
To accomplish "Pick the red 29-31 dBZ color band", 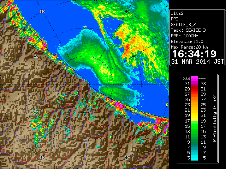I will (x=194, y=89).
